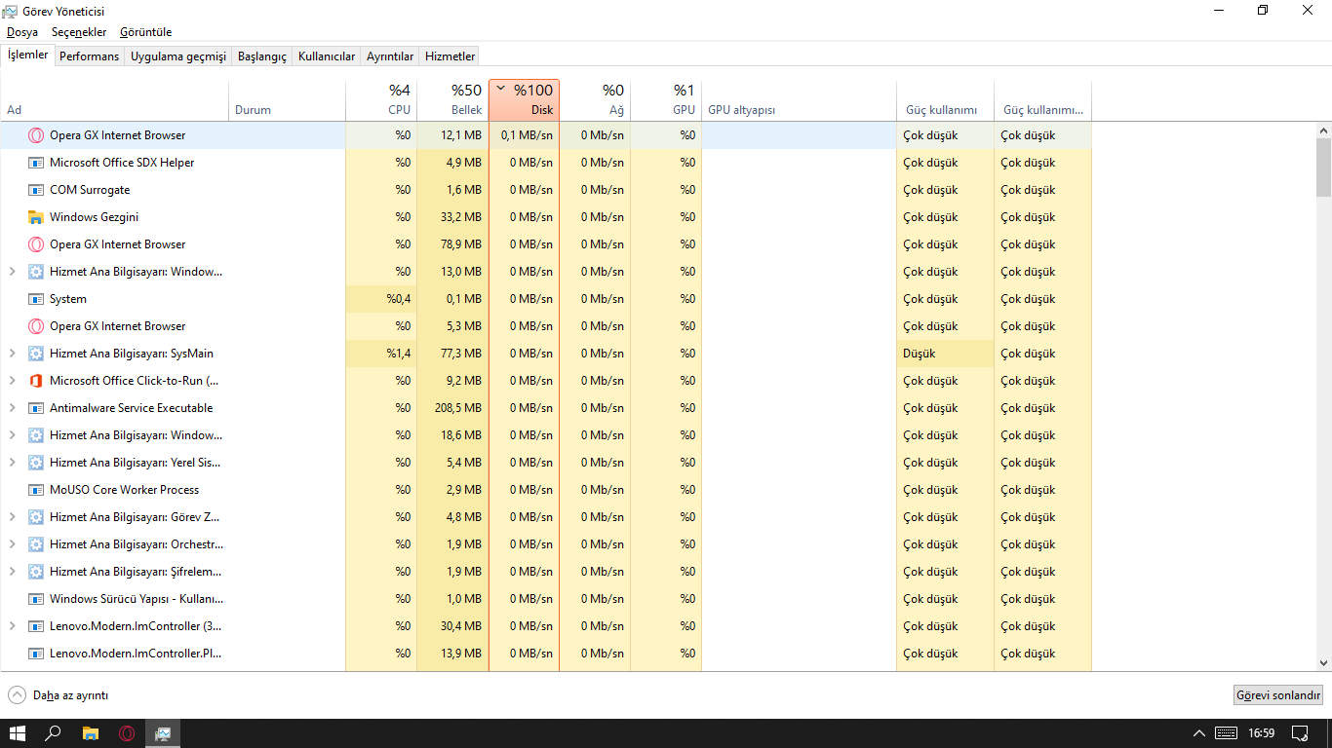Expand the Hizmet Ana Bilgisayarı row using 18,6 MB
This screenshot has height=748, width=1332.
pyautogui.click(x=12, y=435)
